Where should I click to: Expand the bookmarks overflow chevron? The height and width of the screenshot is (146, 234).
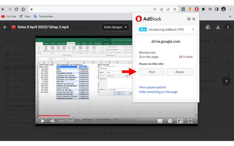pyautogui.click(x=230, y=16)
